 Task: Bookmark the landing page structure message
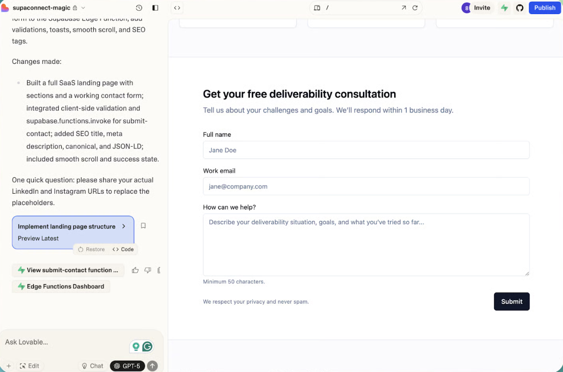pyautogui.click(x=143, y=225)
